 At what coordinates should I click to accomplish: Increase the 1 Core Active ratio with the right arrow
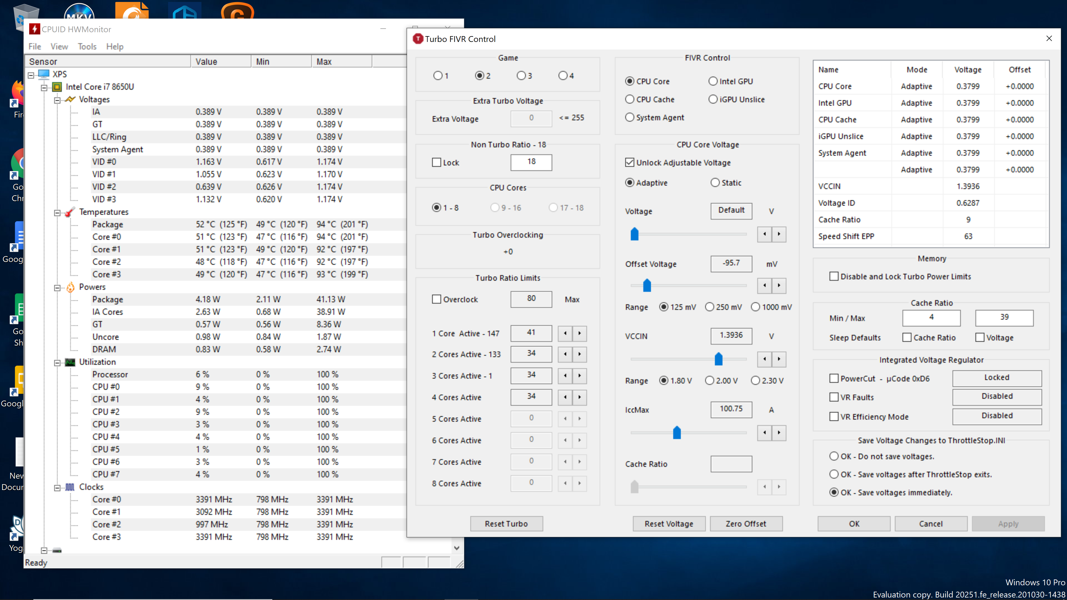(579, 333)
